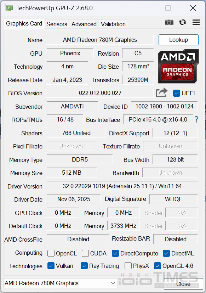Switch to the Validation tab
The image size is (206, 293).
click(x=113, y=24)
